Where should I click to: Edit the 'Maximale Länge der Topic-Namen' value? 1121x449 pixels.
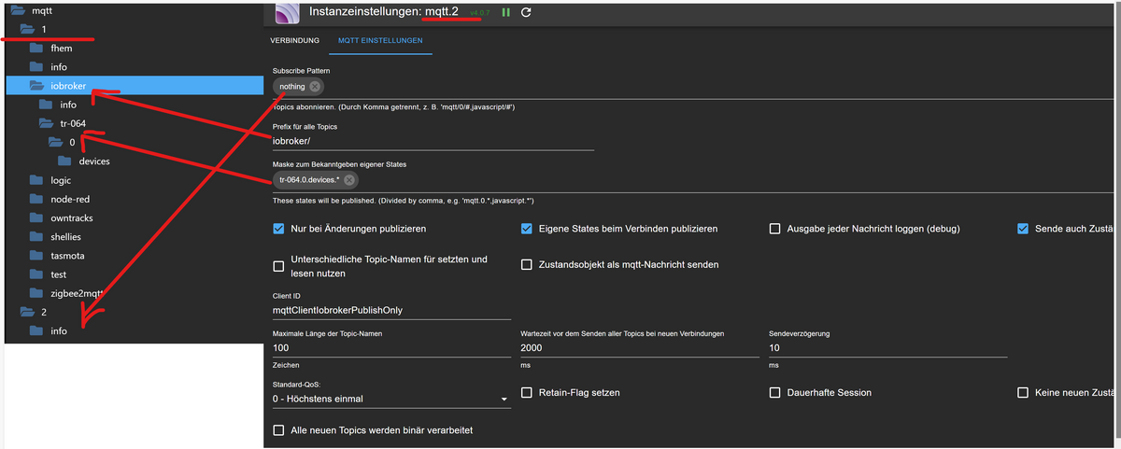coord(391,348)
